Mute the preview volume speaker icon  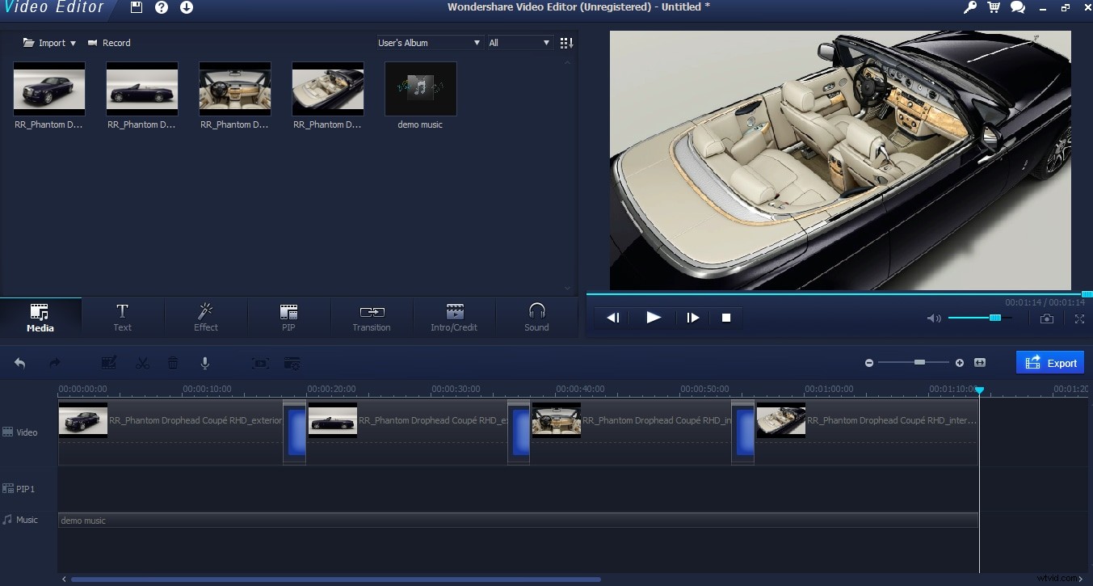tap(934, 318)
